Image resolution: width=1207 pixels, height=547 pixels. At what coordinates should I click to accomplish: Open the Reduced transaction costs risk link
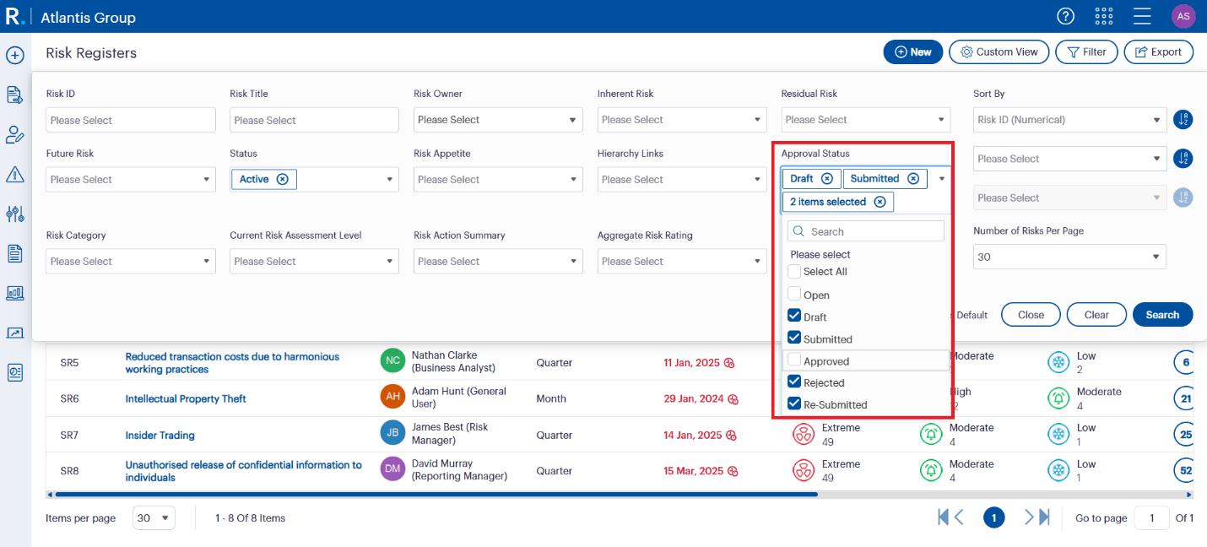(x=232, y=363)
